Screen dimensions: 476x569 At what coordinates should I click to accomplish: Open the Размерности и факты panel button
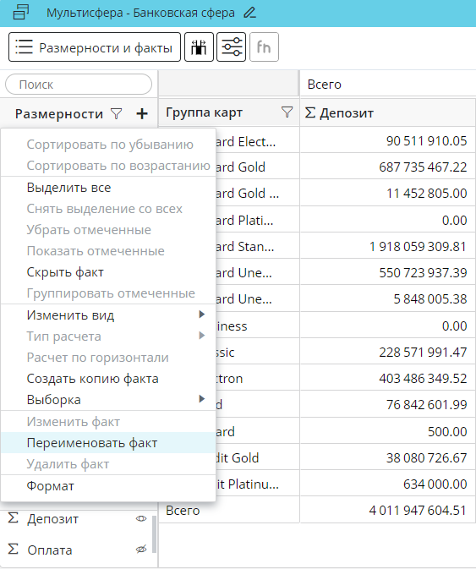95,47
